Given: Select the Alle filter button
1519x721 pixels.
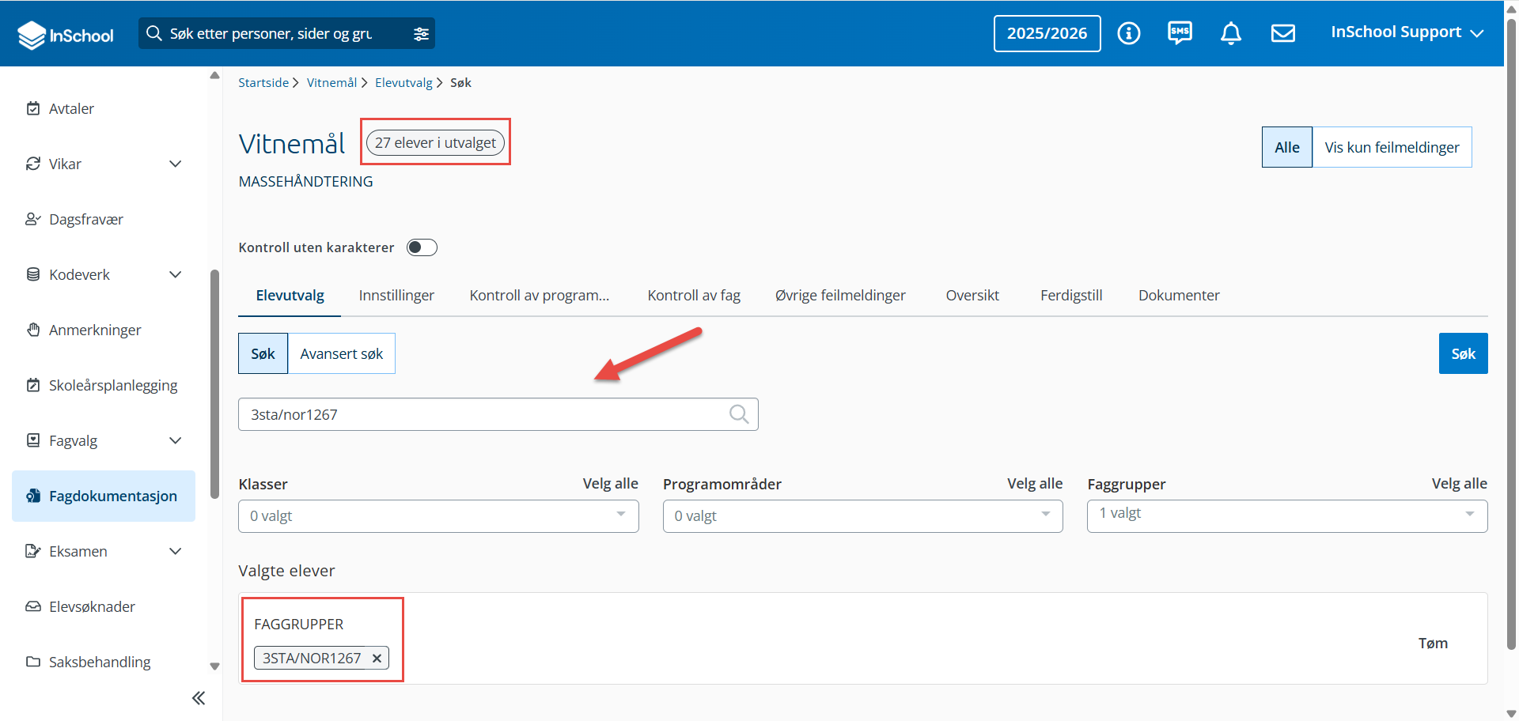Looking at the screenshot, I should click(1287, 147).
